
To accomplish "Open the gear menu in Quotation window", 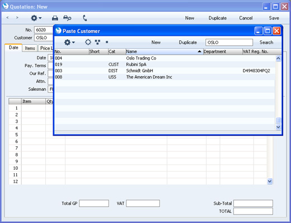I will [36, 18].
